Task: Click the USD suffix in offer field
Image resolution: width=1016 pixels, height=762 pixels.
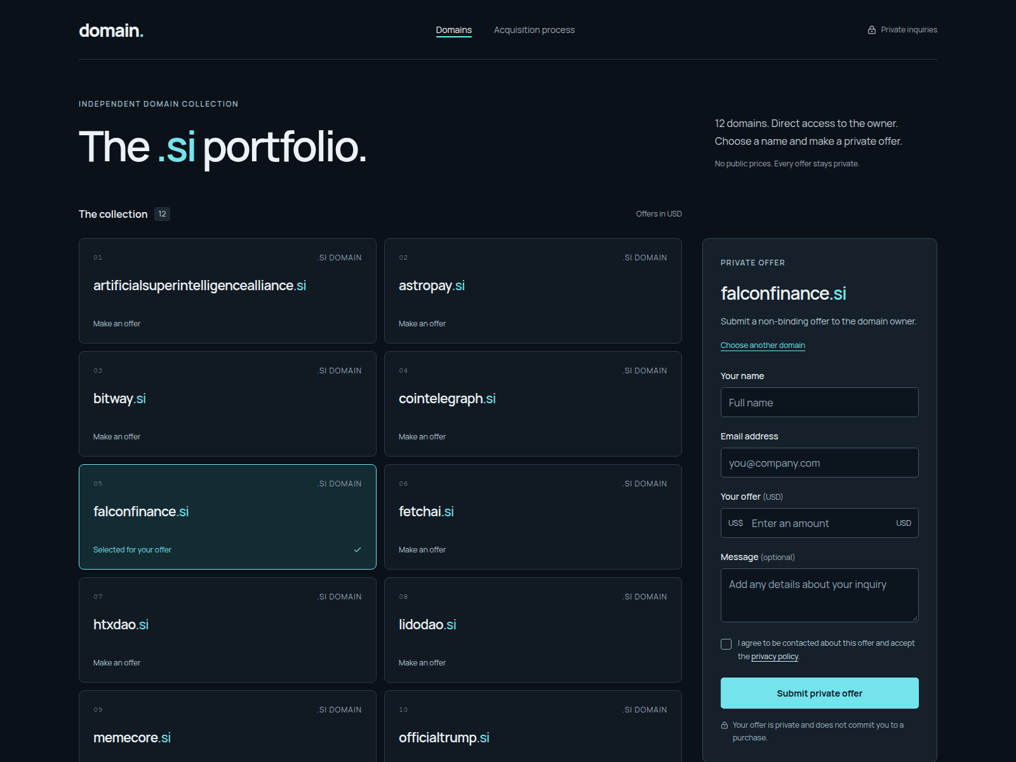Action: click(x=904, y=523)
